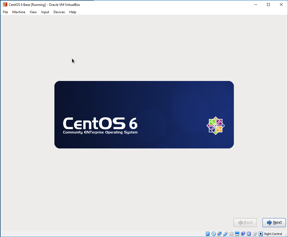288x237 pixels.
Task: Expand the View menu
Action: (33, 12)
